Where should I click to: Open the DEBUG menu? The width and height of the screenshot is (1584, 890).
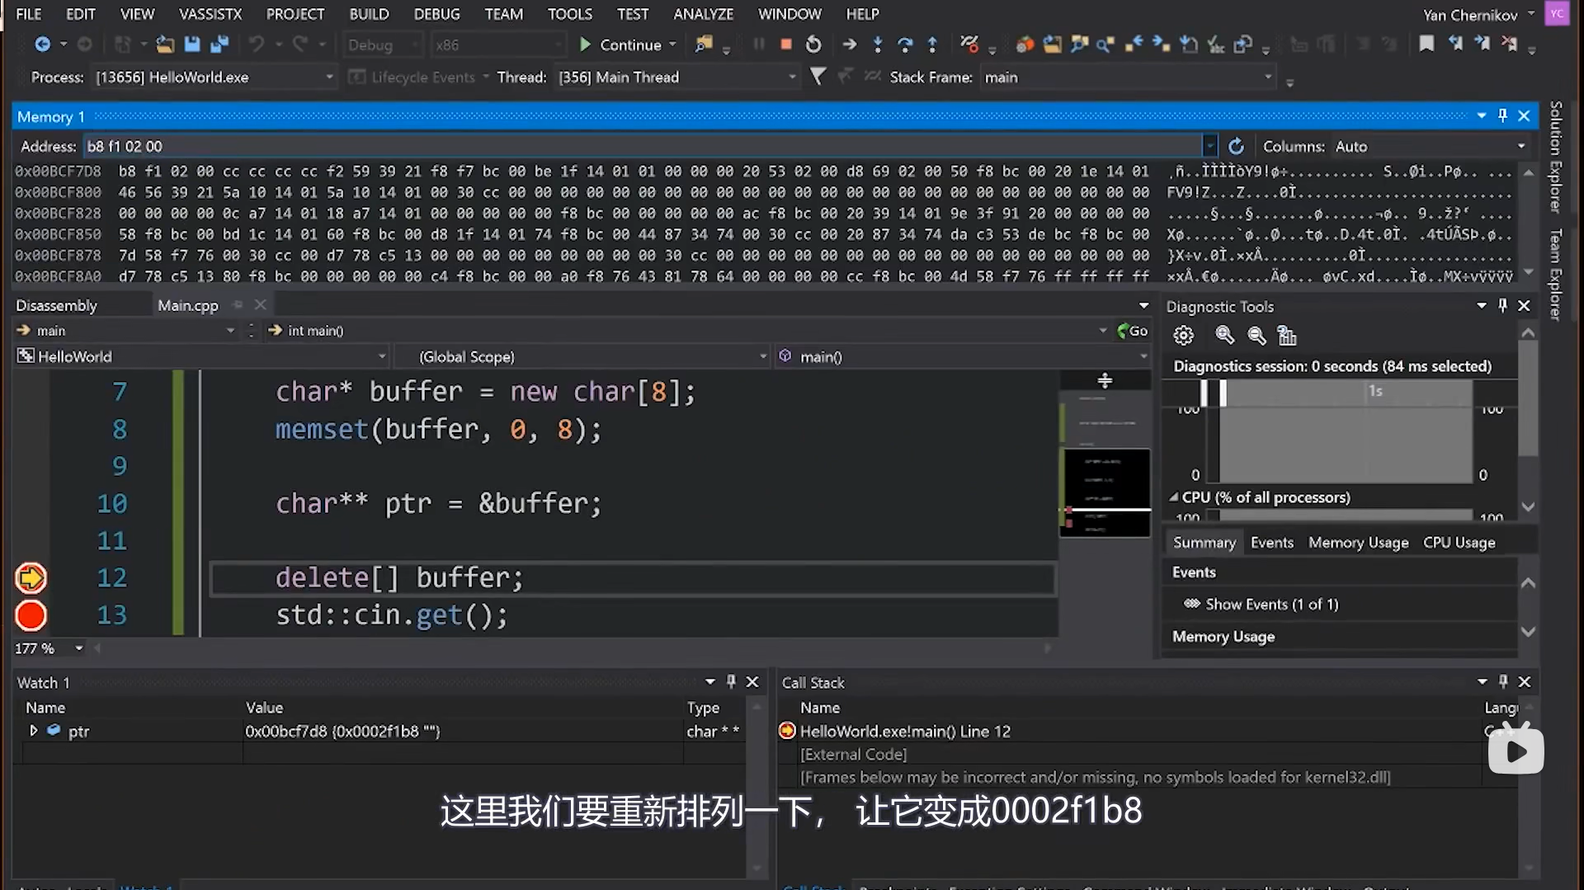click(x=436, y=14)
